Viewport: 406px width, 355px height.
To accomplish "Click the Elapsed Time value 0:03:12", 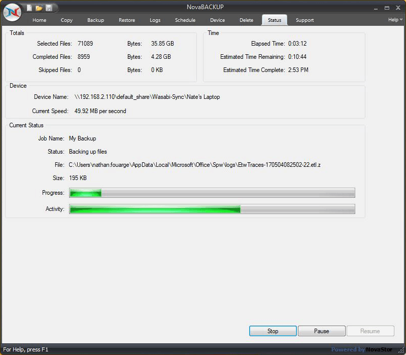I will click(297, 44).
